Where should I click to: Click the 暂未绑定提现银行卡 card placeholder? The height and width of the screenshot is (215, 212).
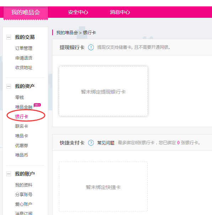point(103,91)
